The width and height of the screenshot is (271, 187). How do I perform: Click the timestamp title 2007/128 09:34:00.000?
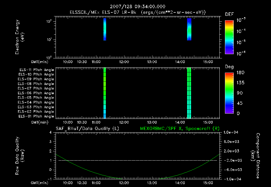click(138, 7)
